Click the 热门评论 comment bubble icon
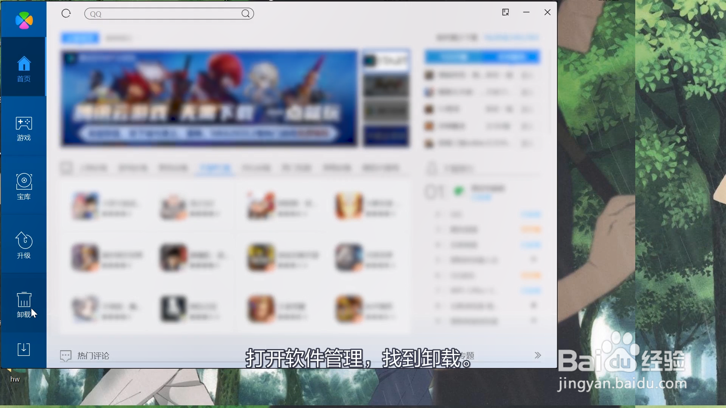726x408 pixels. 65,356
